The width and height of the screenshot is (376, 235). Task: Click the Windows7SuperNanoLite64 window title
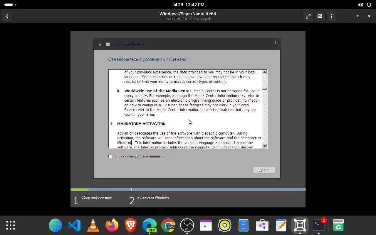point(188,14)
